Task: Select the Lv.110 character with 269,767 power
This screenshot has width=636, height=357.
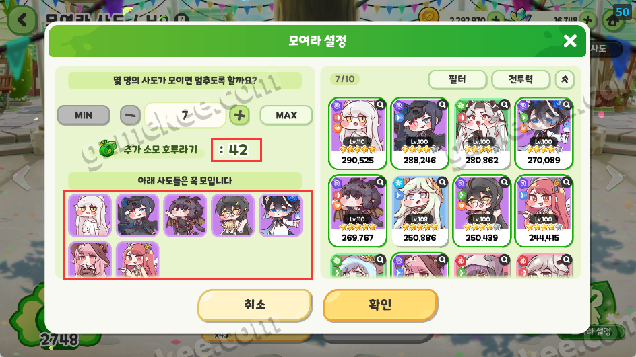Action: [x=357, y=211]
